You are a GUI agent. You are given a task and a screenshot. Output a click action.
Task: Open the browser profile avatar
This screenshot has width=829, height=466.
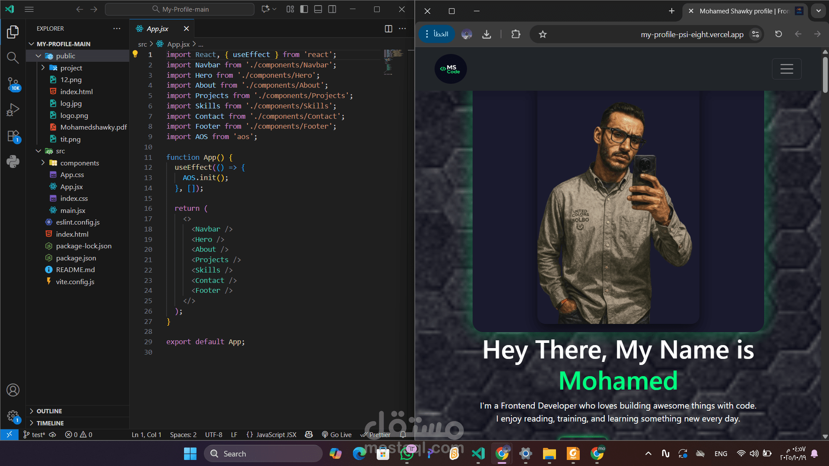[x=467, y=34]
